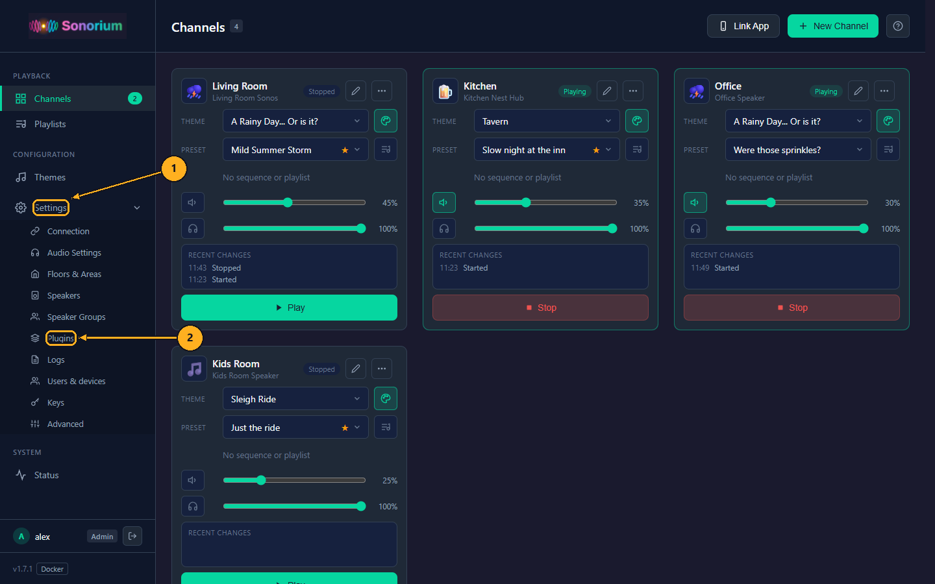Open Living Room theme dropdown A Rainy Day
935x584 pixels.
pyautogui.click(x=295, y=121)
